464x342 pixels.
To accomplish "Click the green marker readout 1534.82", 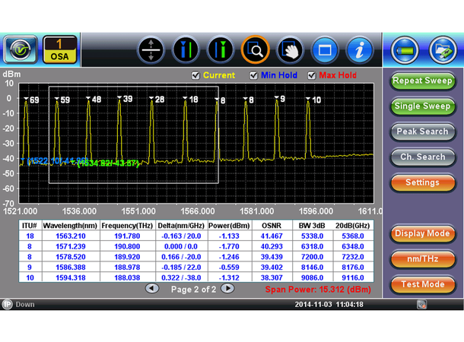I will click(108, 163).
